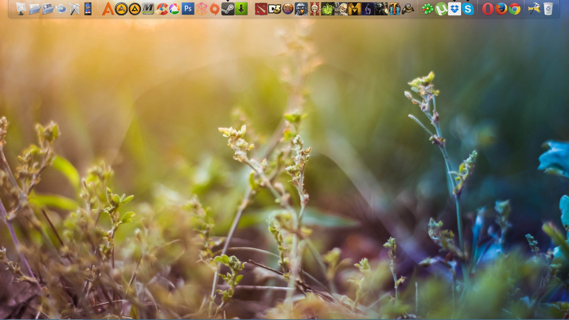Open the red H skull game icon
Viewport: 569px width, 320px height.
tap(314, 9)
